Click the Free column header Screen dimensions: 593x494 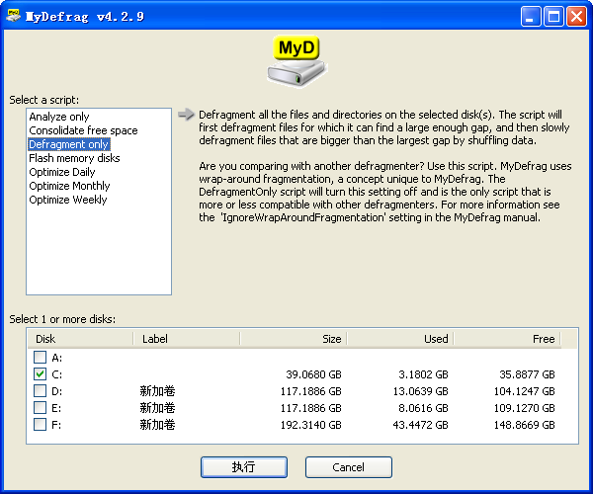(x=506, y=339)
